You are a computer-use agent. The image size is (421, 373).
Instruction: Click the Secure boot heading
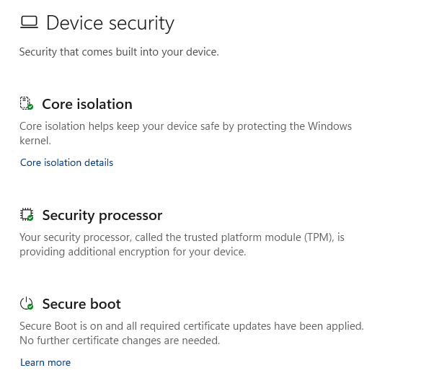[81, 304]
